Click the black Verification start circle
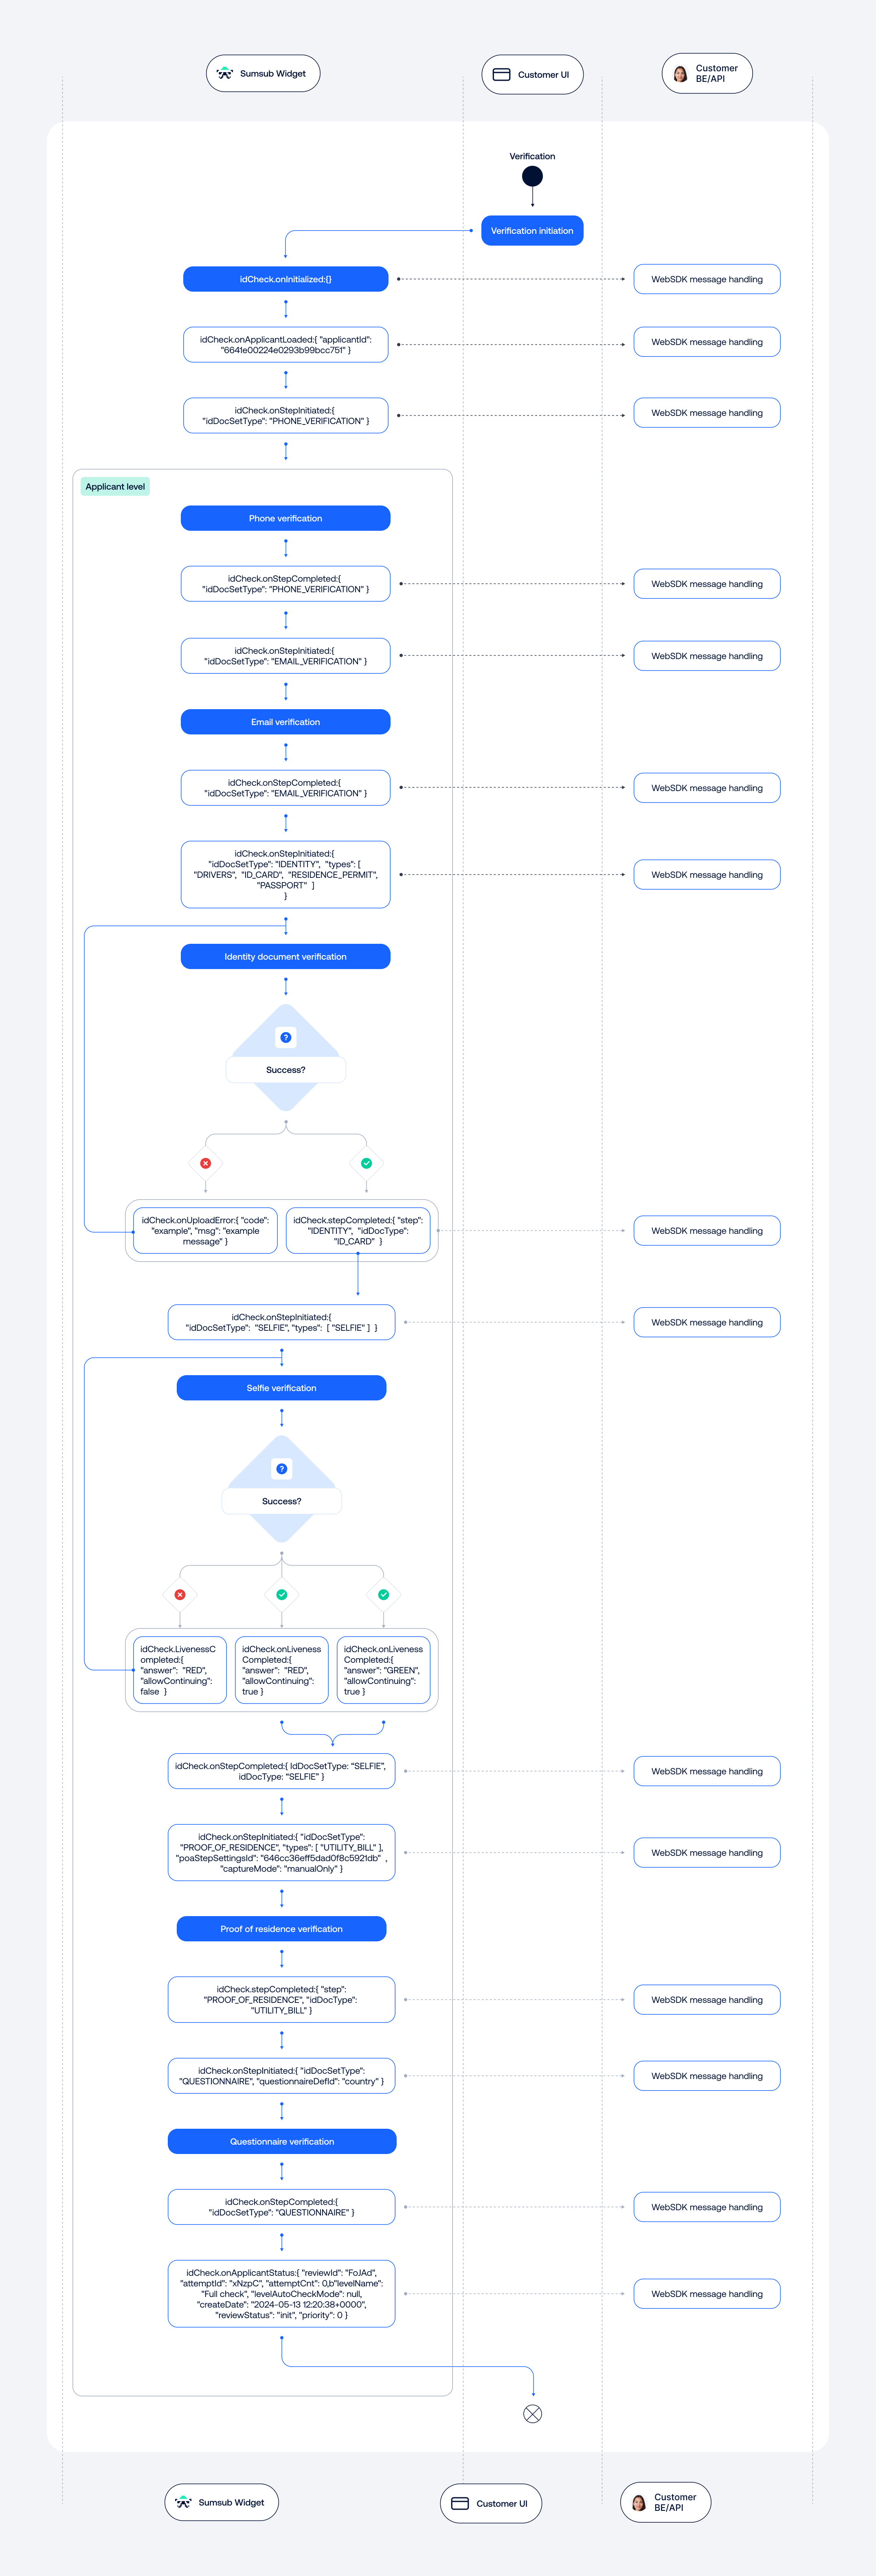876x2576 pixels. (532, 176)
